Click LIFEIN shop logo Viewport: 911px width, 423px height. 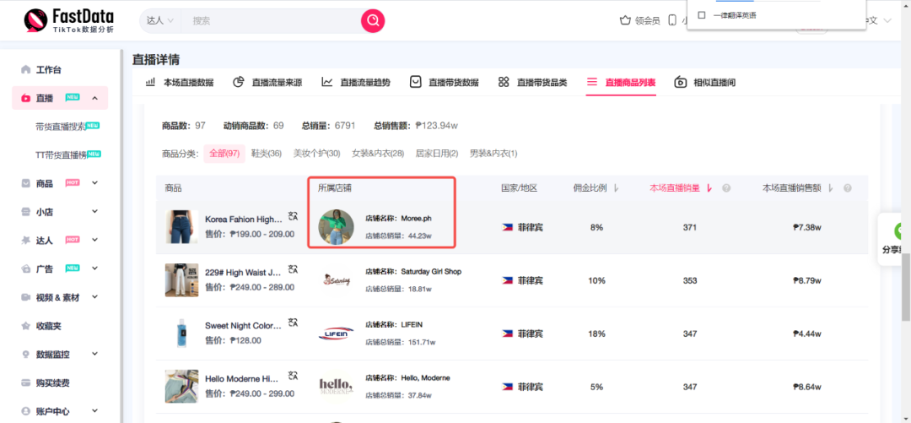coord(336,334)
